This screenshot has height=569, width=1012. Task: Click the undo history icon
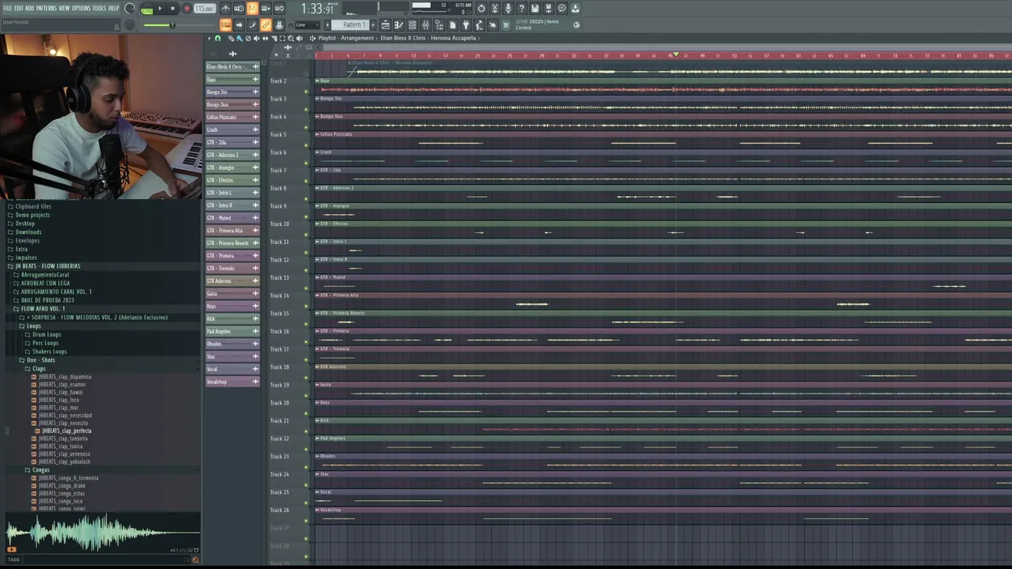[481, 9]
